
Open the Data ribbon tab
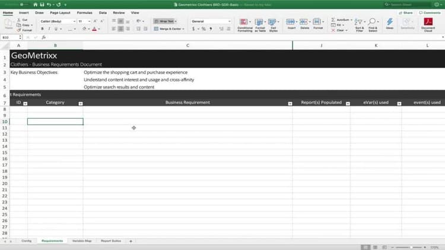103,13
